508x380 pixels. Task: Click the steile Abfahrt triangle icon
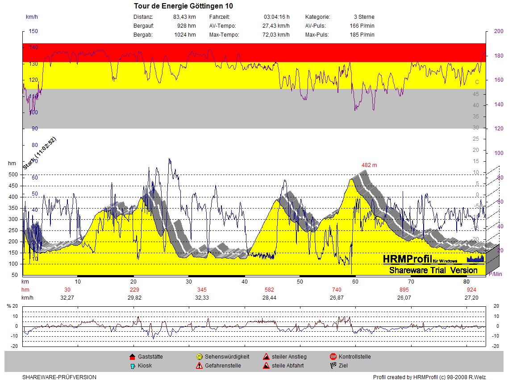pos(266,366)
